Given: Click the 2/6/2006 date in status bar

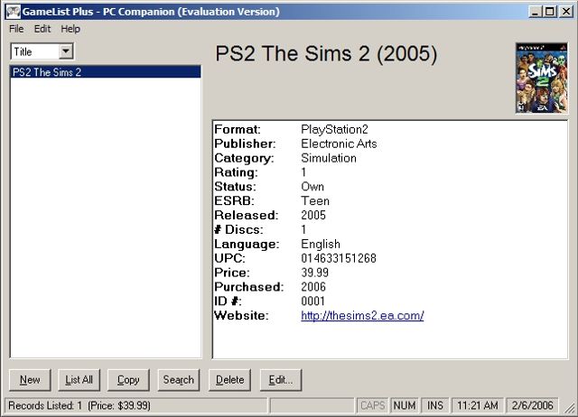Looking at the screenshot, I should click(x=532, y=405).
